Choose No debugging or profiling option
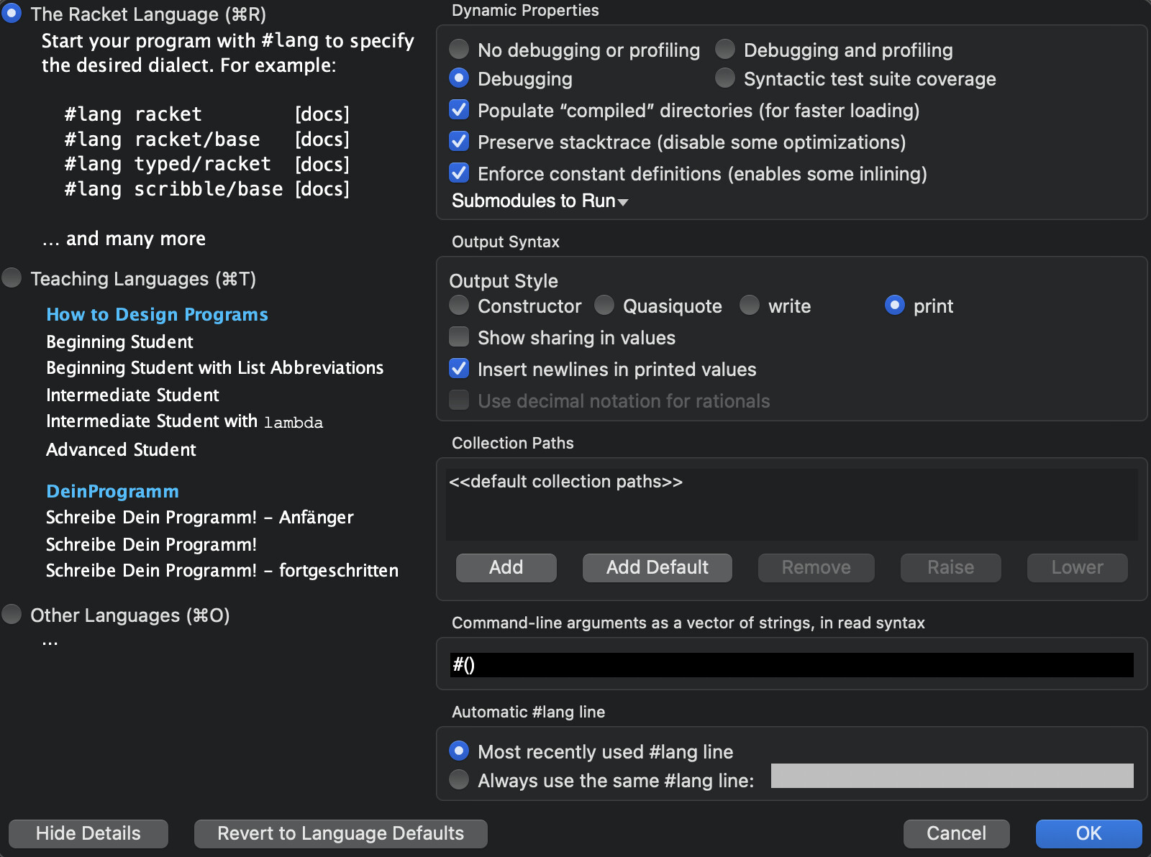The width and height of the screenshot is (1151, 857). (x=459, y=50)
